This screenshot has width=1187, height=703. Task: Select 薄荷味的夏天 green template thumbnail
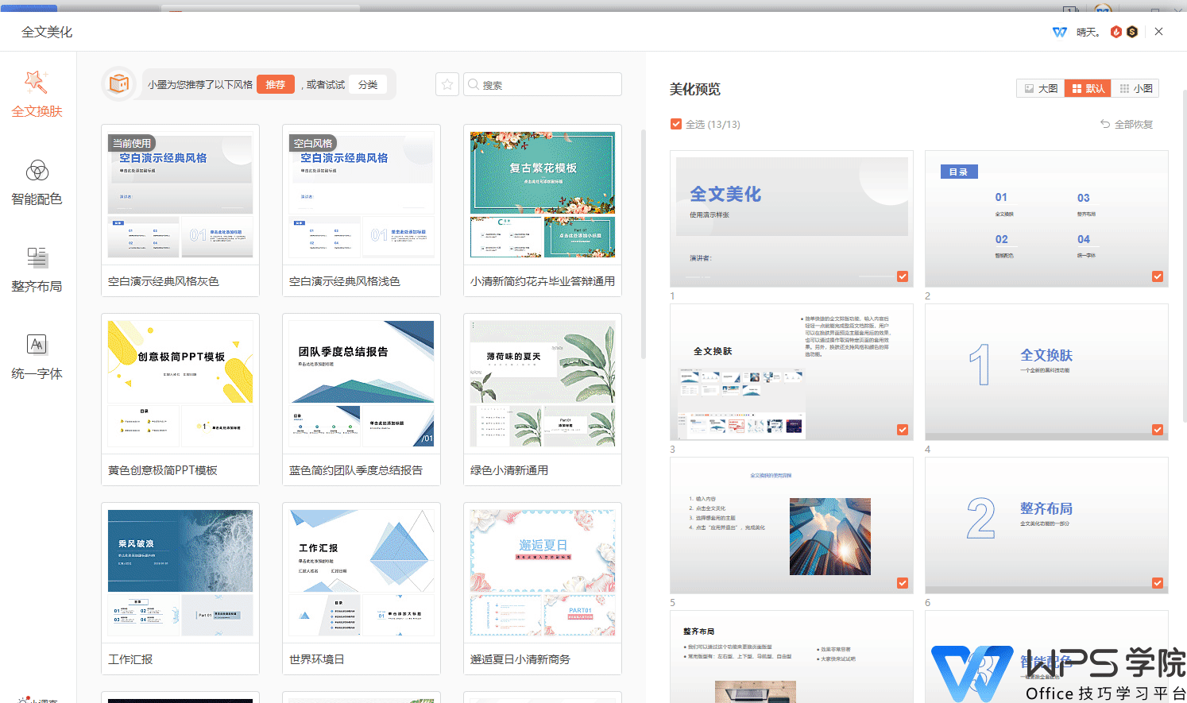click(543, 384)
